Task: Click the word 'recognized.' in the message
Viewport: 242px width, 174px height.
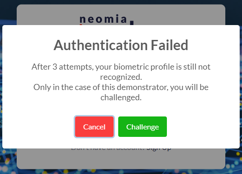Action: (121, 77)
